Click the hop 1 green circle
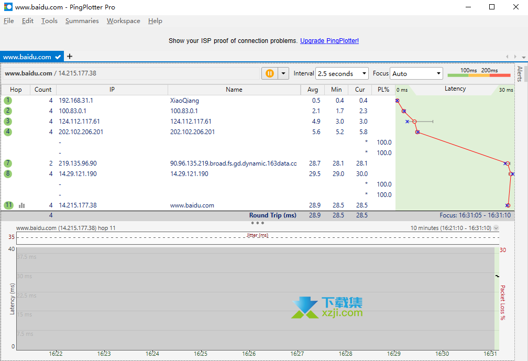 tap(8, 101)
